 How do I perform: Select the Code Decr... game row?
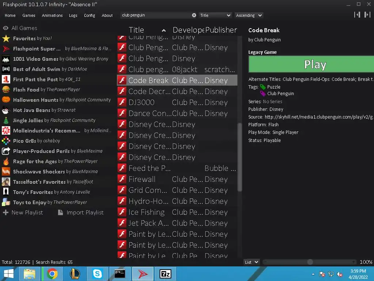177,91
